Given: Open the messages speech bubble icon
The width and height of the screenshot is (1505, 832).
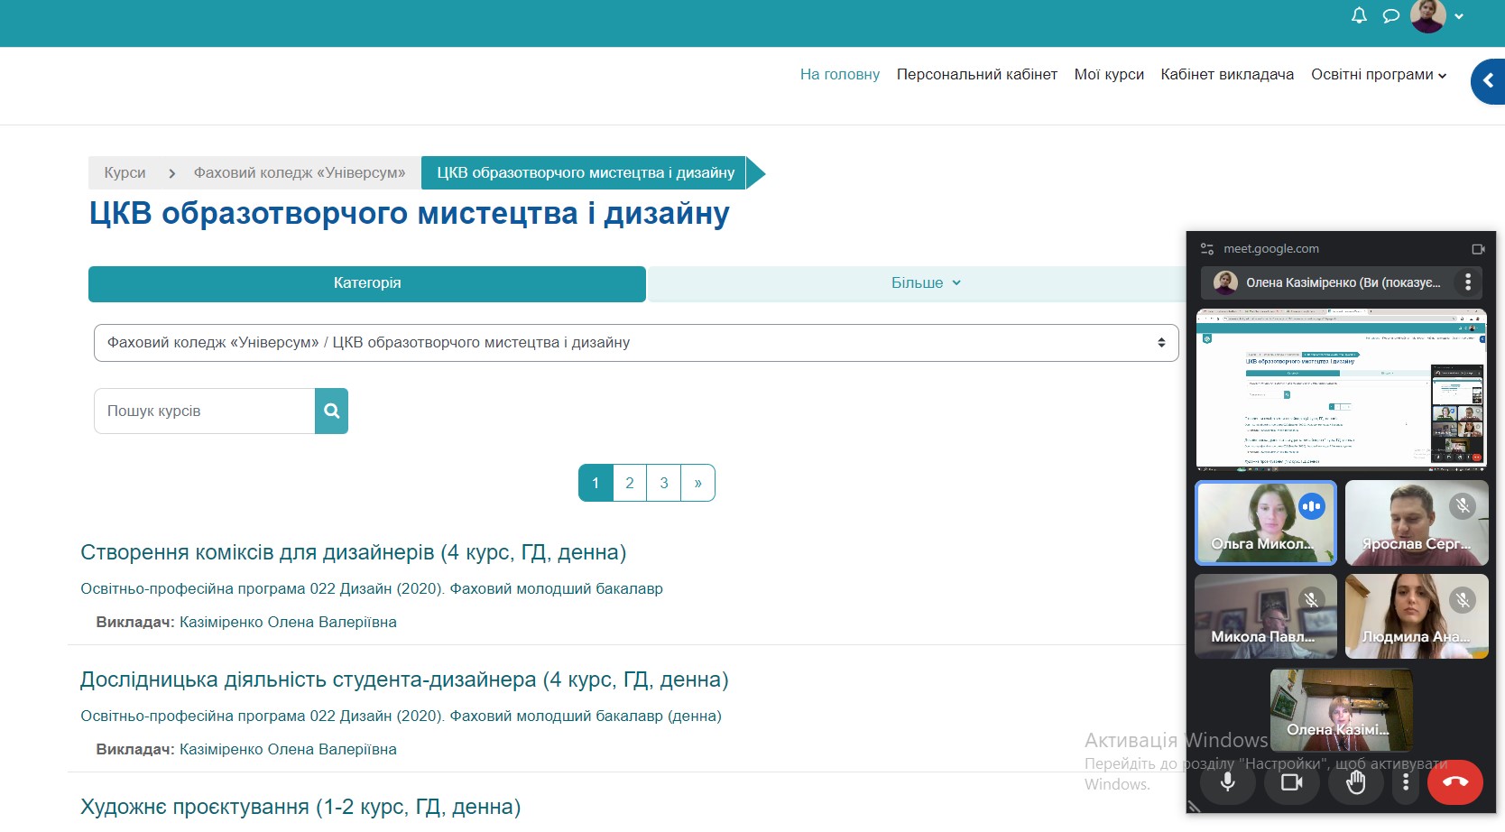Looking at the screenshot, I should pos(1390,15).
